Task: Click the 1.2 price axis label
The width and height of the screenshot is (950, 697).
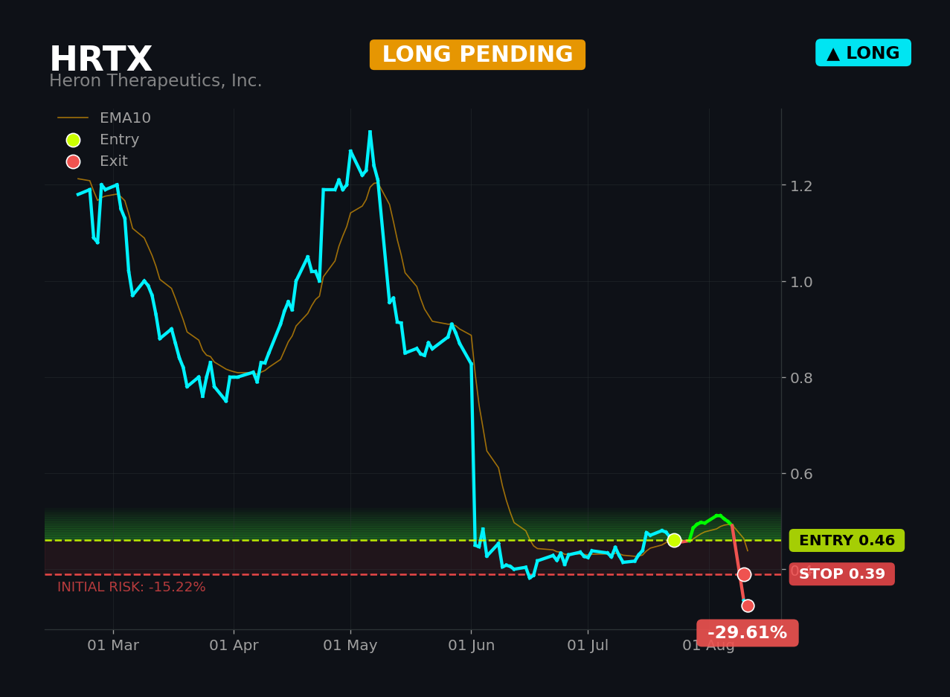Action: pos(801,186)
